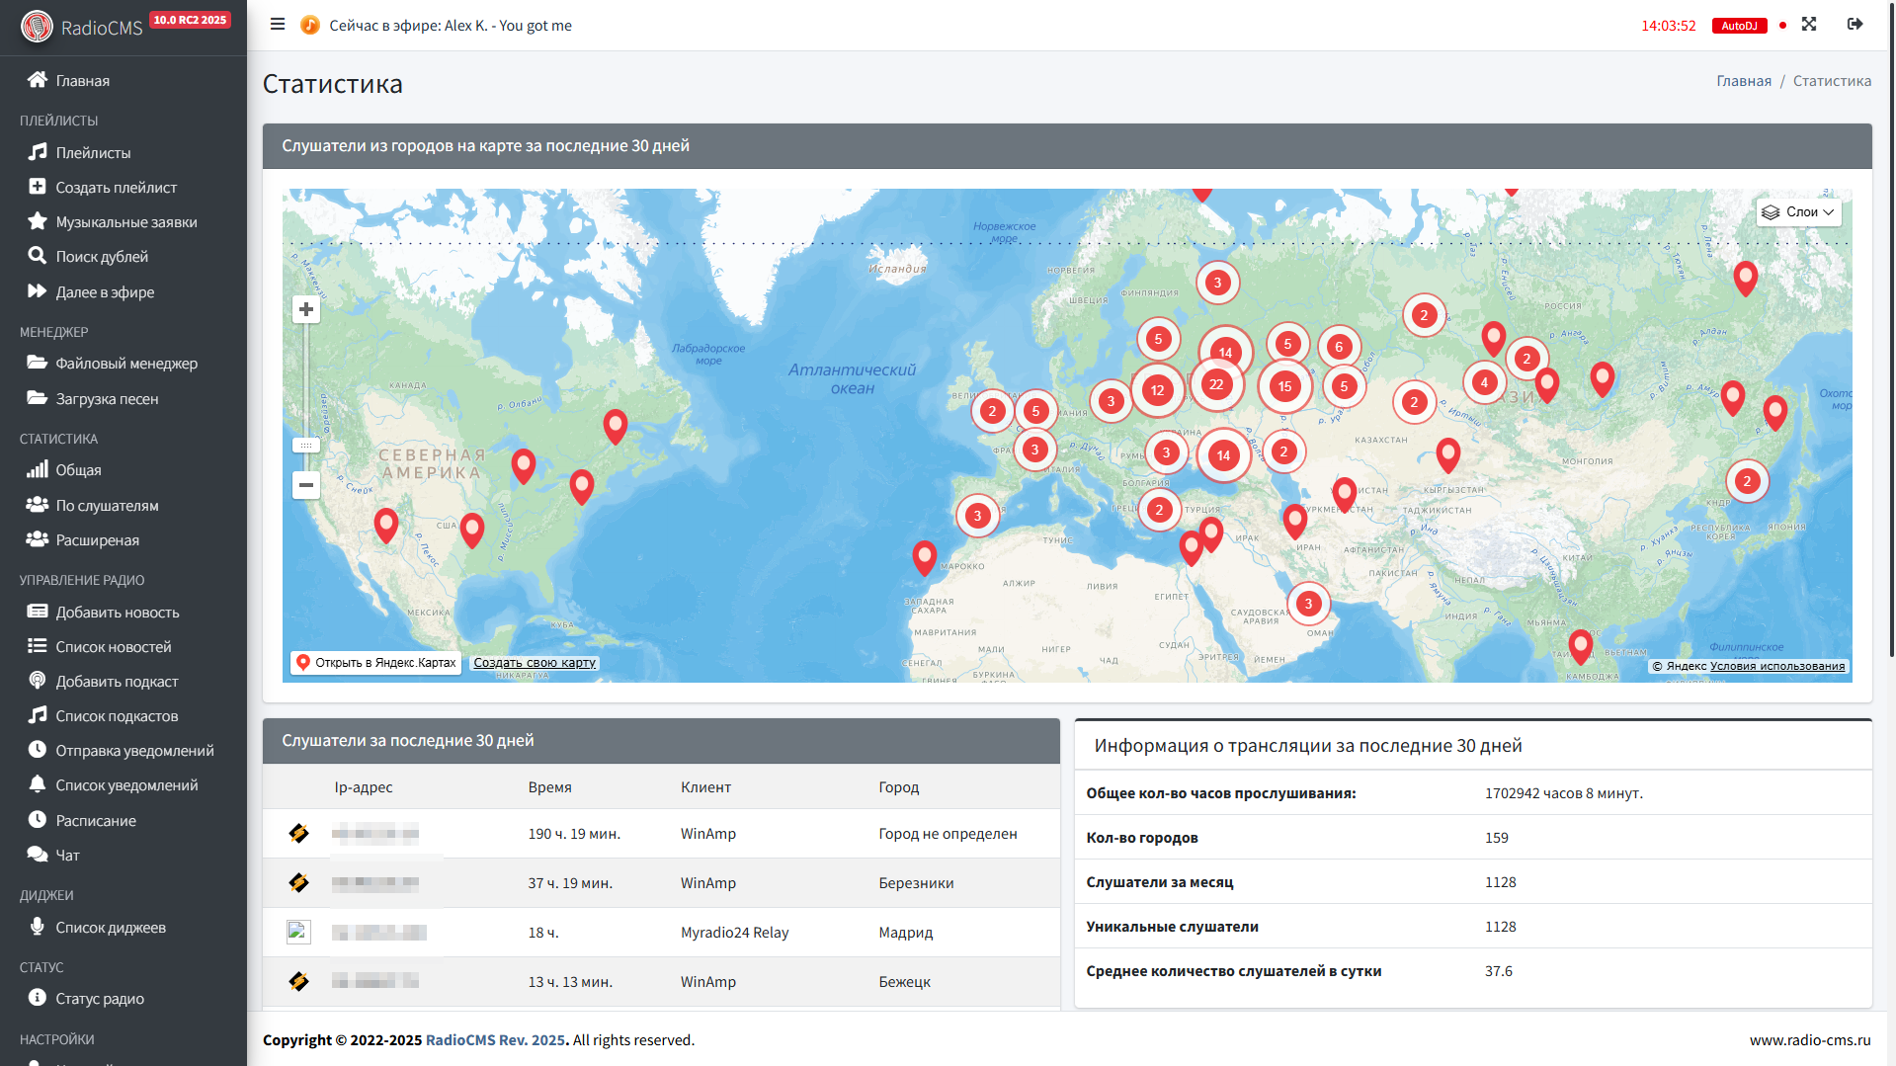Zoom in the map with plus button
This screenshot has width=1896, height=1066.
pyautogui.click(x=306, y=310)
